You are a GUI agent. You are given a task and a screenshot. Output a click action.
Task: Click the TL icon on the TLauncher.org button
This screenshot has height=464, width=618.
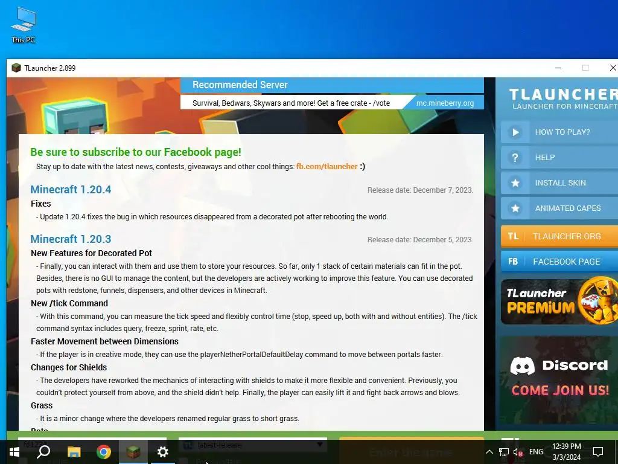[x=513, y=236]
